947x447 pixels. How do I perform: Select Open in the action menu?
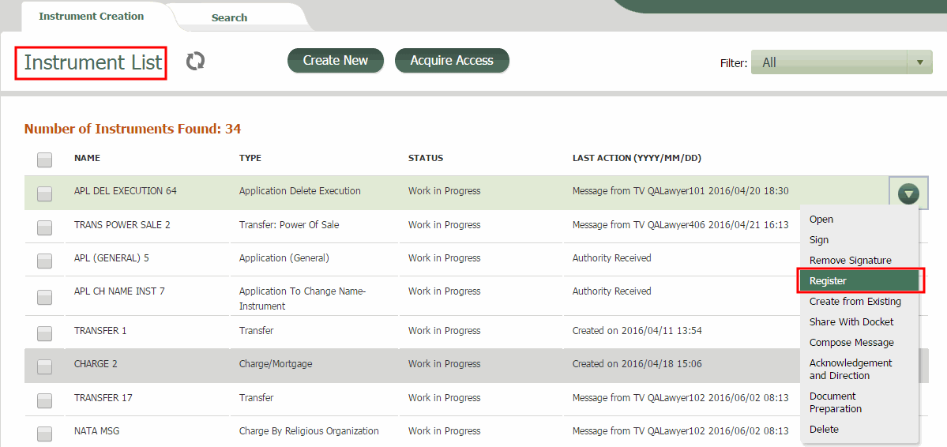(821, 220)
